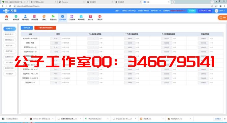227x123 pixels.
Task: Open 发红包 red envelope icon
Action: 90,18
